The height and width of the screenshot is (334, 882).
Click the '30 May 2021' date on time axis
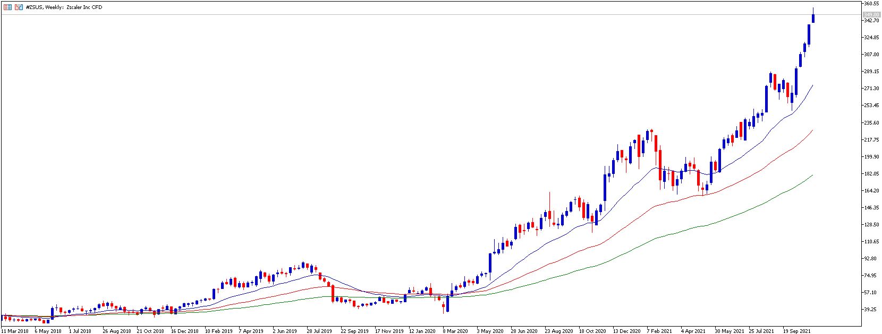tap(729, 331)
